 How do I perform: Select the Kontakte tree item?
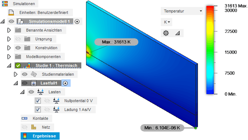tap(36, 118)
